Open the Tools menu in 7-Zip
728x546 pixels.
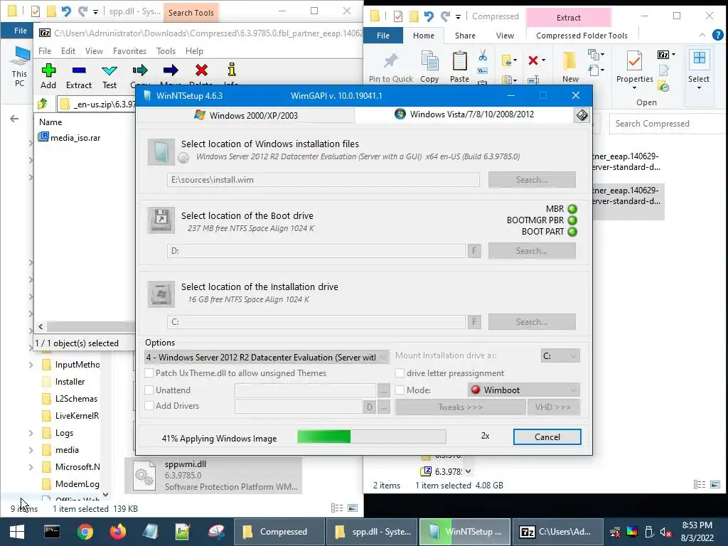(x=166, y=50)
